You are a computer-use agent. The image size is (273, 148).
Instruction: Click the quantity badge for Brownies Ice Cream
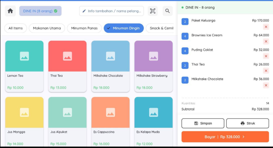click(185, 36)
